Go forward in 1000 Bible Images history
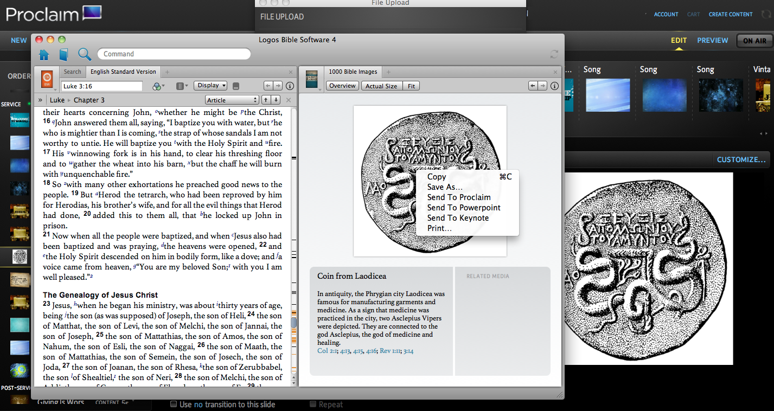Image resolution: width=774 pixels, height=411 pixels. click(x=542, y=86)
